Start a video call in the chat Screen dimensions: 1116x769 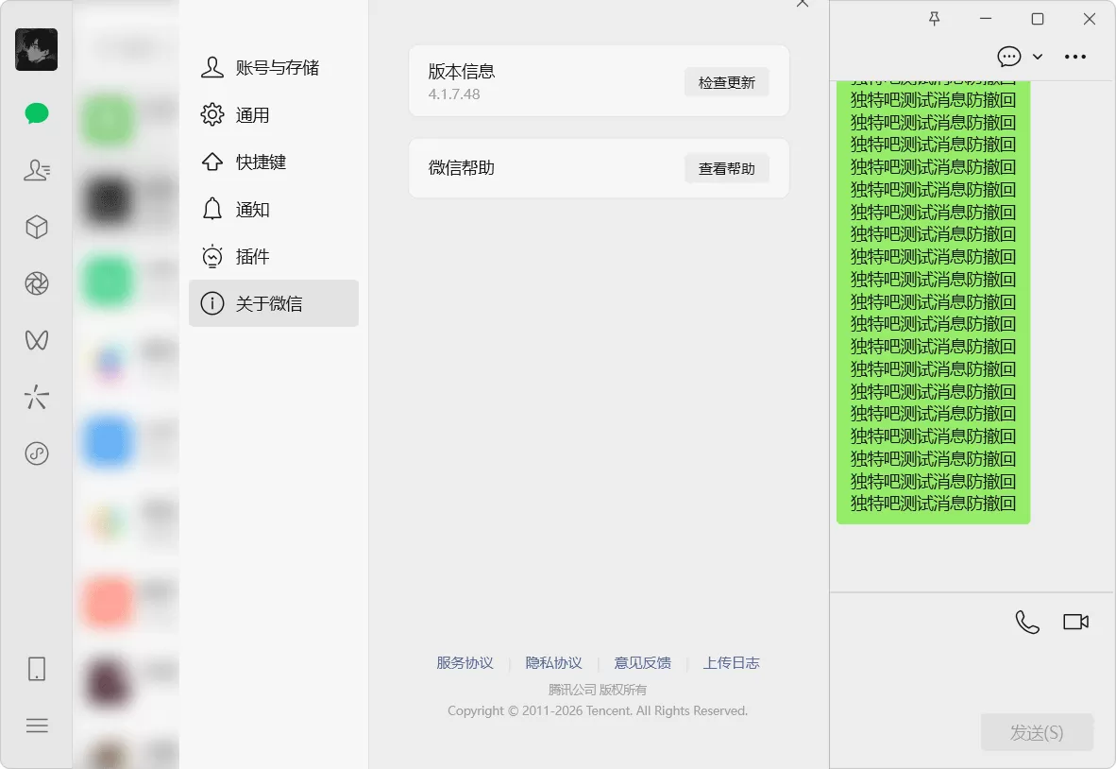coord(1075,622)
